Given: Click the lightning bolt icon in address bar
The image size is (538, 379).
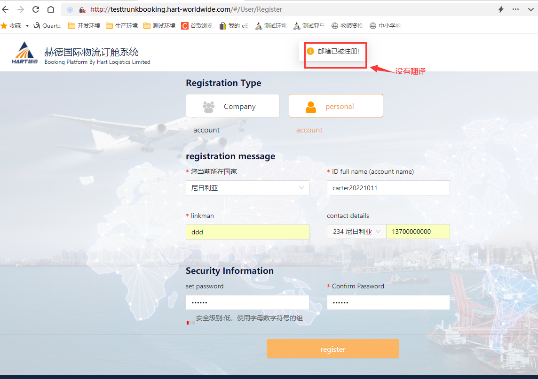Looking at the screenshot, I should point(501,9).
